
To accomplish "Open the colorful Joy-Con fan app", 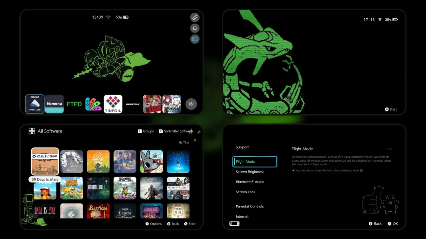I will [x=94, y=104].
